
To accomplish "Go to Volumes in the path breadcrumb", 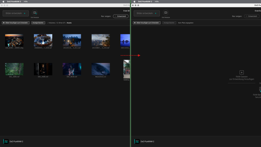I will pyautogui.click(x=52, y=23).
